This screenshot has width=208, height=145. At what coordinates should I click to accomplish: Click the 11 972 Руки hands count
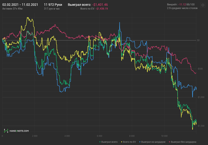point(53,5)
